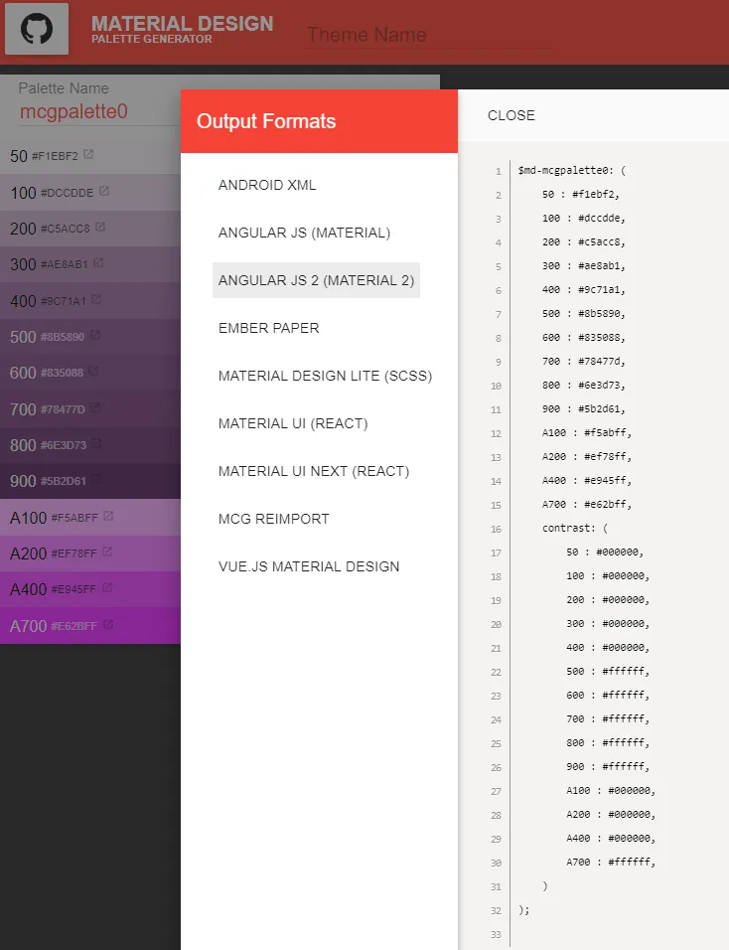Select Material UI Next (React) format
This screenshot has width=729, height=950.
click(x=314, y=471)
